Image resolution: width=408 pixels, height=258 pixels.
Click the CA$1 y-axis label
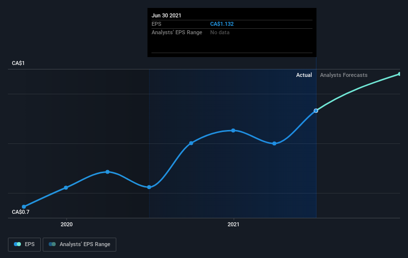[18, 63]
